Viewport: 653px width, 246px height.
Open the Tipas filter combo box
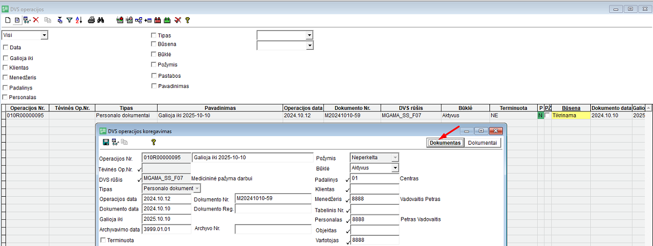(x=309, y=35)
